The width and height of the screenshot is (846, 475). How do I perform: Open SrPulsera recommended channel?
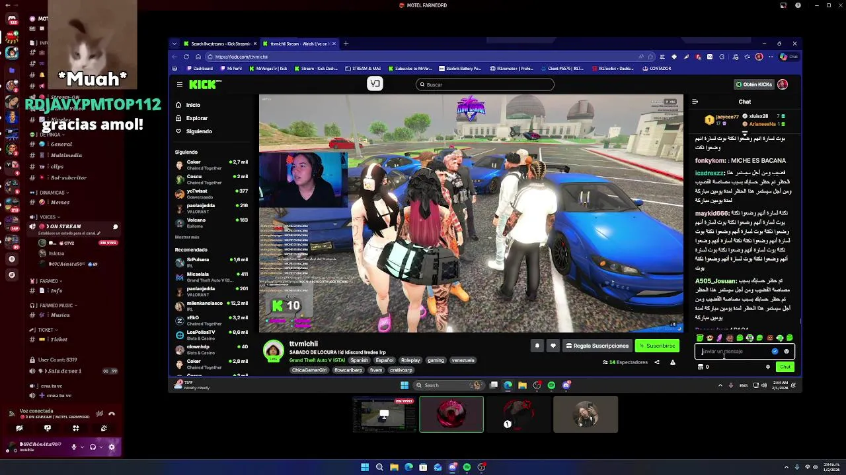point(211,262)
